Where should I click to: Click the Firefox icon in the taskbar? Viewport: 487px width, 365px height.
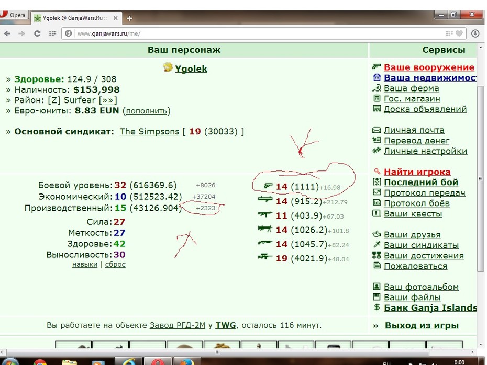186,362
